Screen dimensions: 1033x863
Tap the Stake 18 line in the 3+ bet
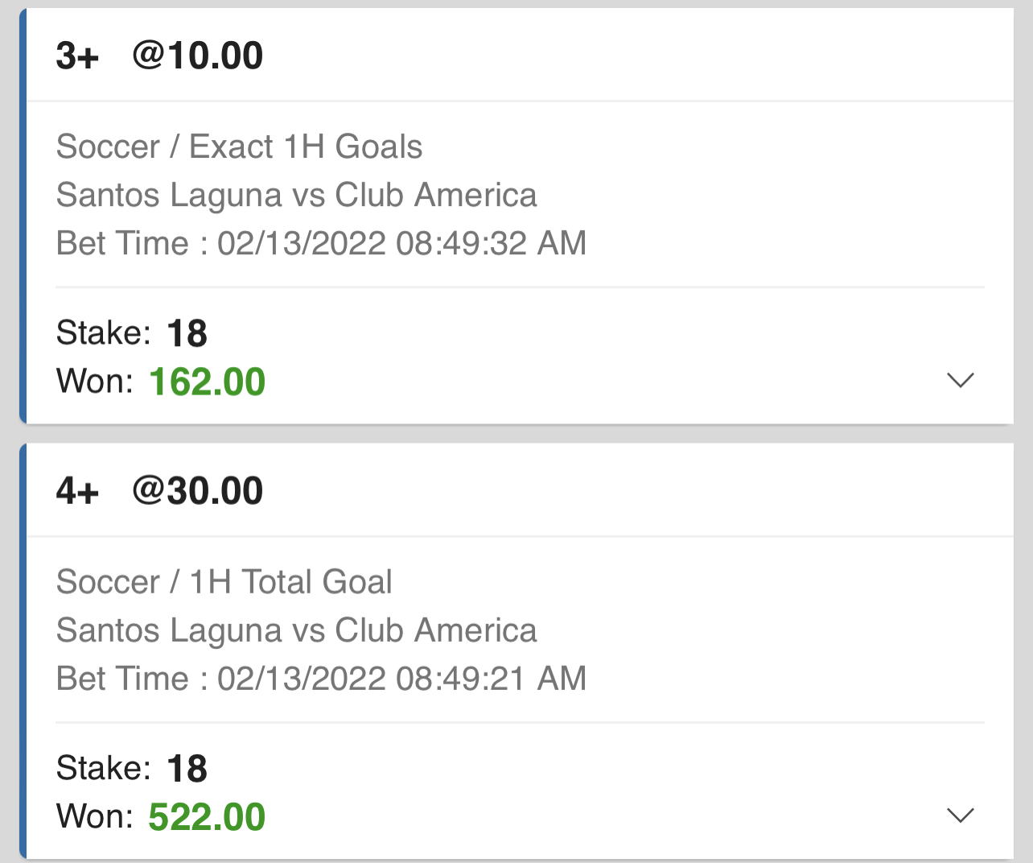[132, 333]
